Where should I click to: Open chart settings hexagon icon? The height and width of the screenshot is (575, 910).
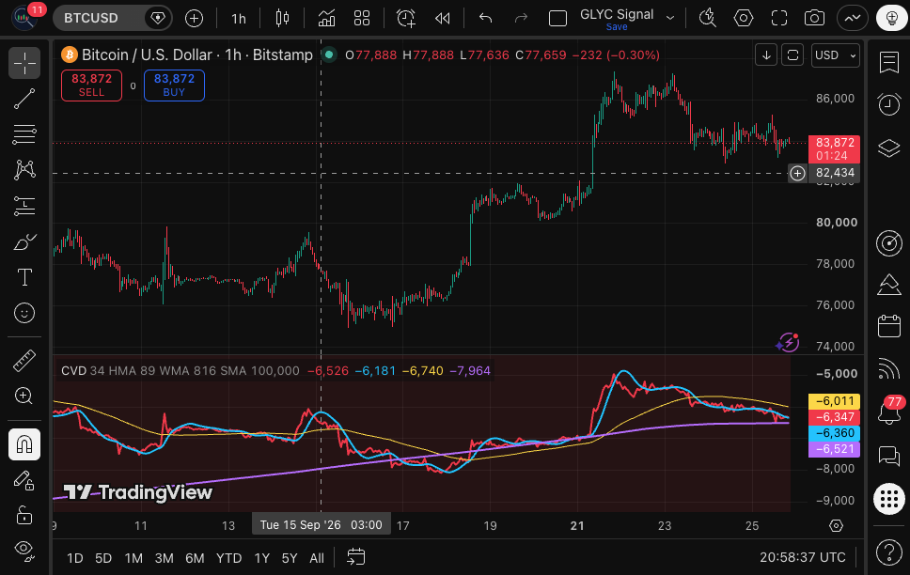tap(744, 19)
